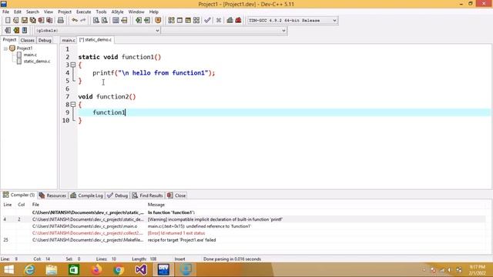
Task: Click the New file toolbar icon
Action: 8,21
